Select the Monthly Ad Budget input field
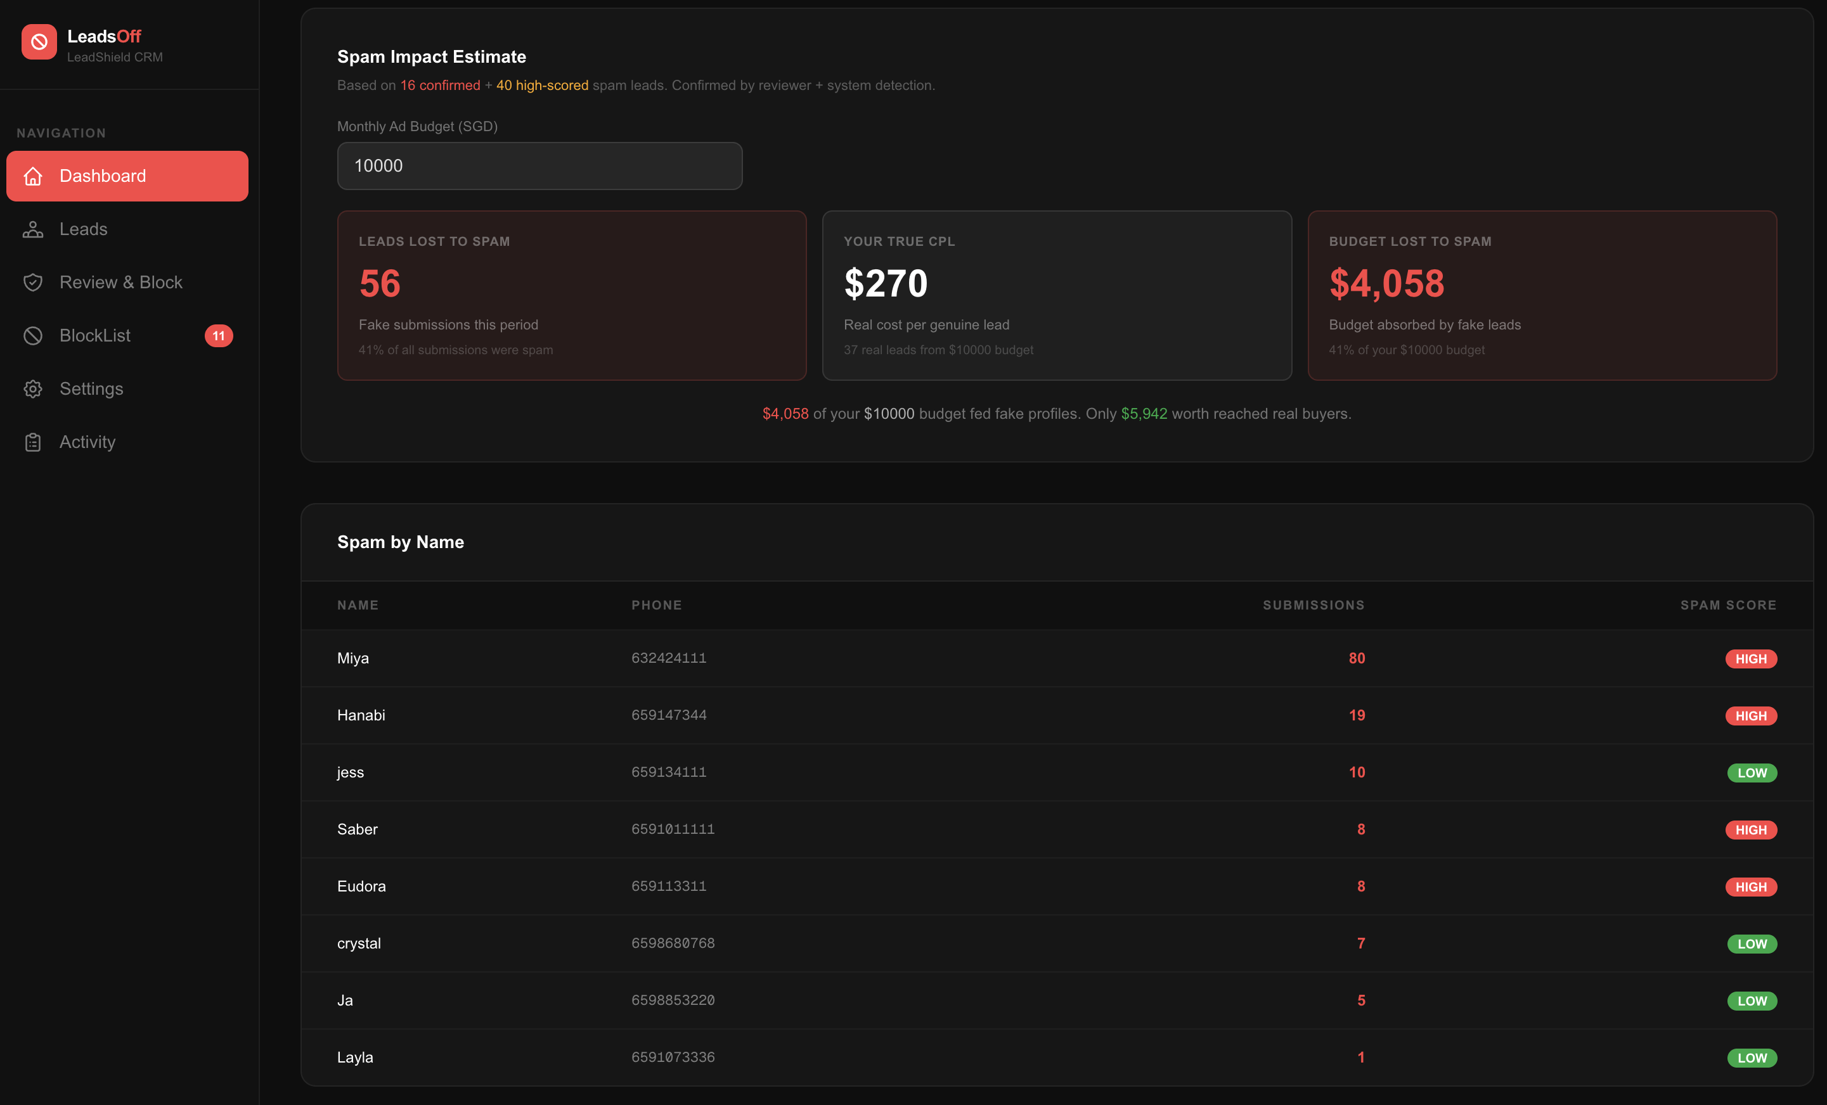This screenshot has height=1105, width=1827. point(539,166)
